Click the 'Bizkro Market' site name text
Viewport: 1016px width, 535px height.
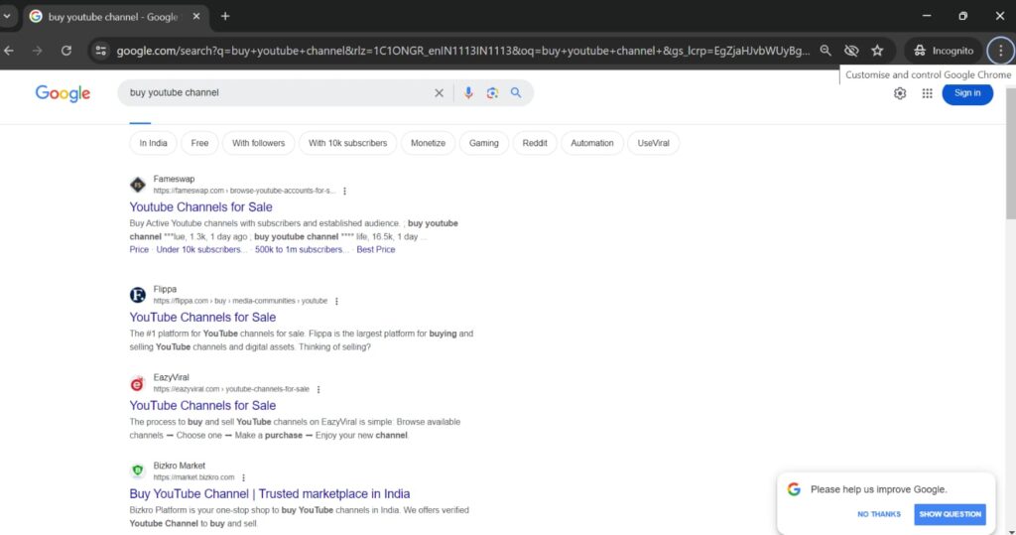click(x=179, y=466)
